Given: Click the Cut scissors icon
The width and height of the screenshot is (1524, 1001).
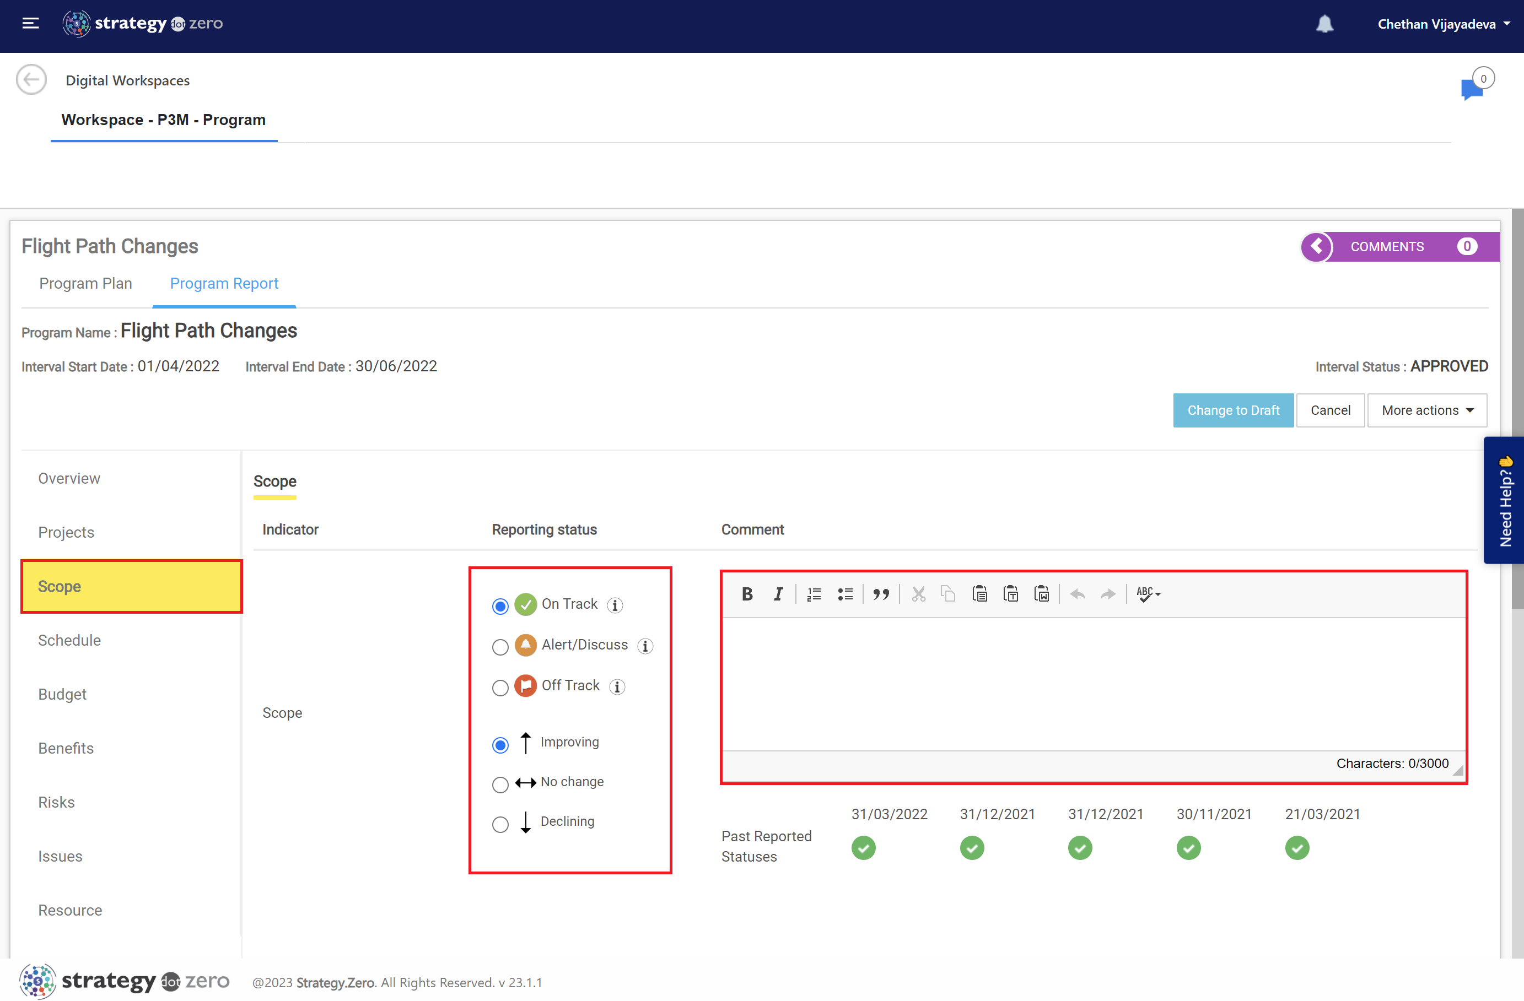Looking at the screenshot, I should point(918,594).
